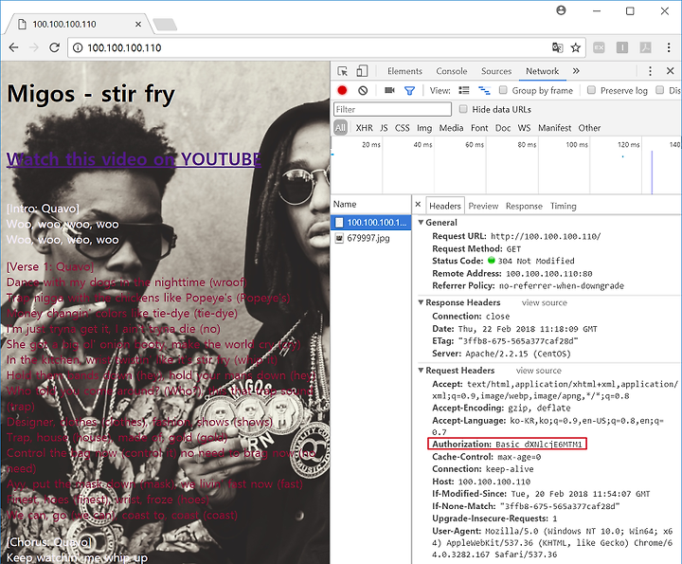The image size is (682, 564).
Task: Toggle the network filter funnel icon
Action: coord(409,90)
